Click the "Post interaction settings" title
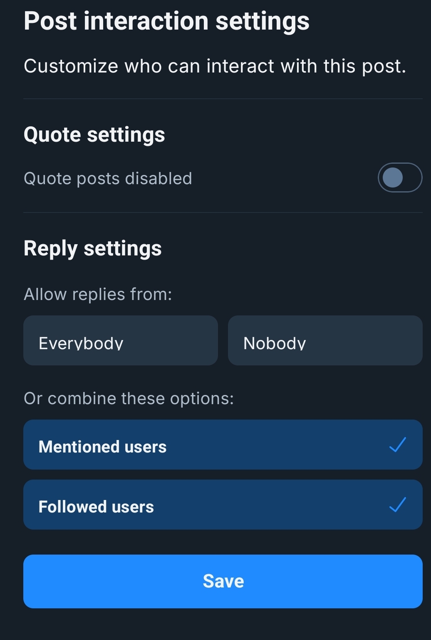The image size is (431, 640). point(166,21)
